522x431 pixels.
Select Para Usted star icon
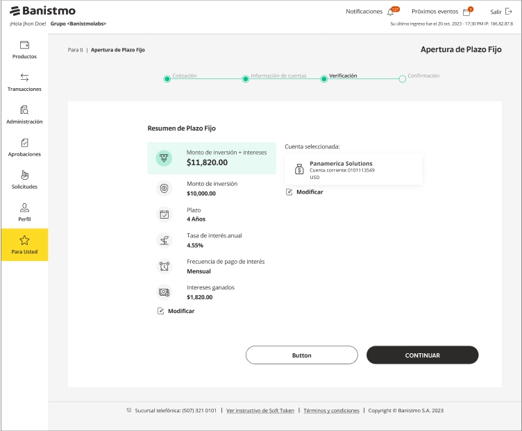coord(24,240)
